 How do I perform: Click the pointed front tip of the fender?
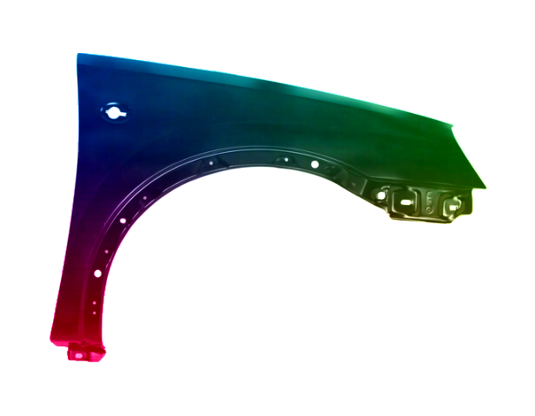(482, 184)
